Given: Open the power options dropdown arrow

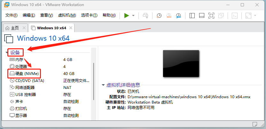Looking at the screenshot, I should coord(133,16).
